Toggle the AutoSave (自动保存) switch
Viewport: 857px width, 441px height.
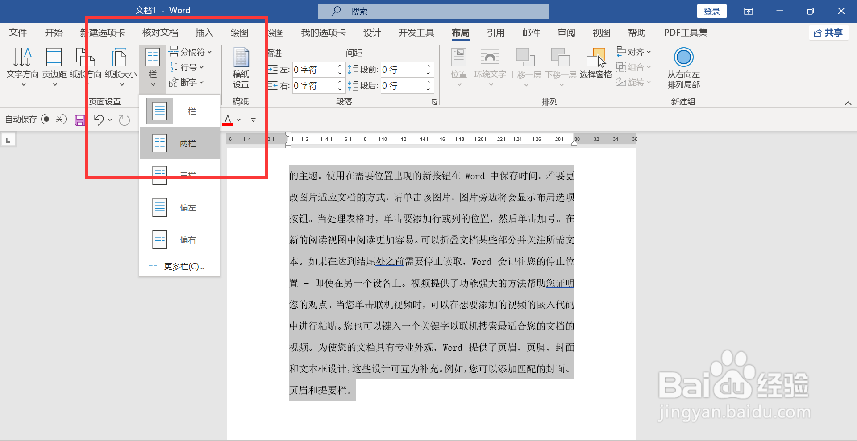click(54, 119)
